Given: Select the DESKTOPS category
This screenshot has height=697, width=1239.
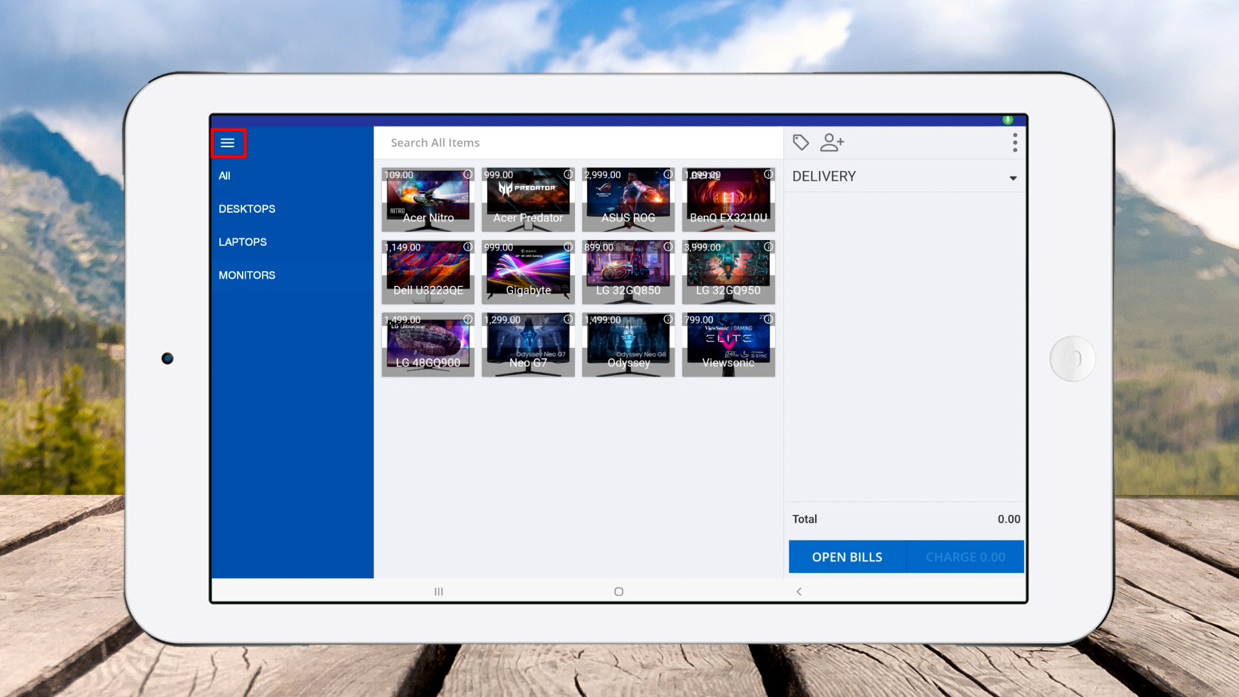Looking at the screenshot, I should pyautogui.click(x=247, y=209).
